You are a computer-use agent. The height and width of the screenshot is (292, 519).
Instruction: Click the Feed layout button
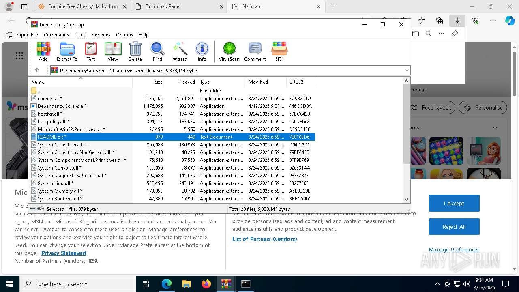430,107
